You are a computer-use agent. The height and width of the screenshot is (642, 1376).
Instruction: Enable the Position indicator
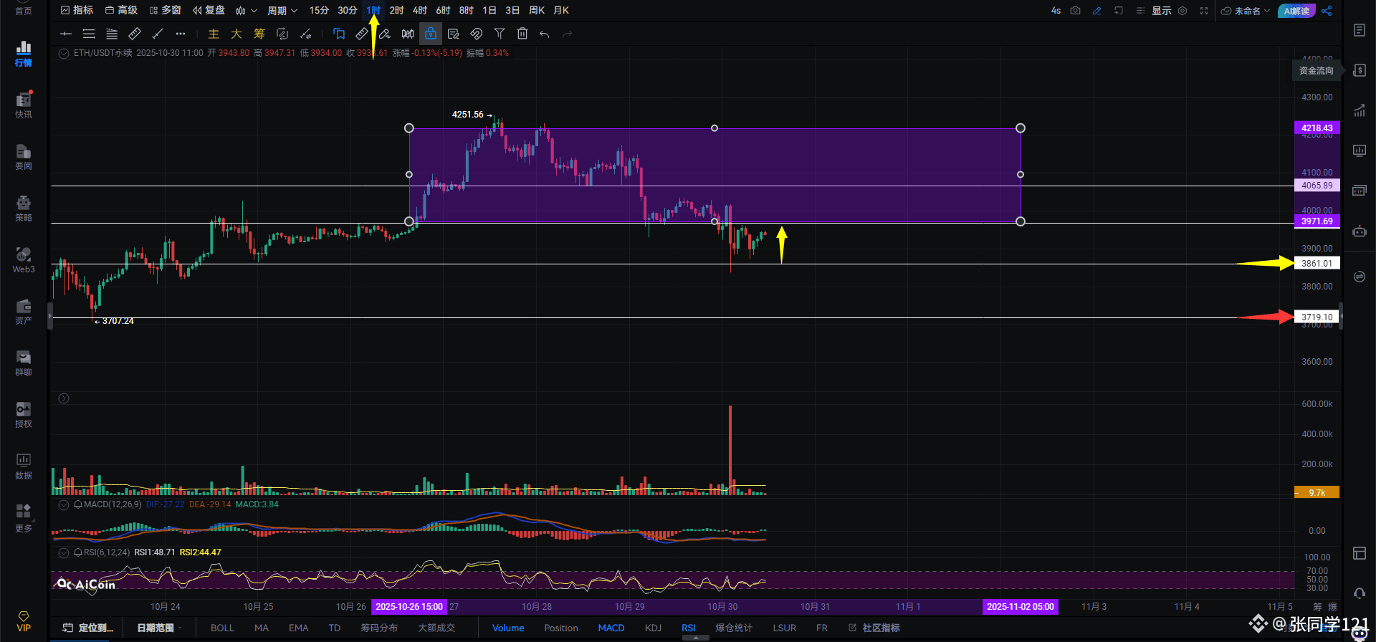pyautogui.click(x=561, y=628)
